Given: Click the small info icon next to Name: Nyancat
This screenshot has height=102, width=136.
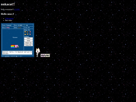Looking at the screenshot, I should (x=12, y=25).
